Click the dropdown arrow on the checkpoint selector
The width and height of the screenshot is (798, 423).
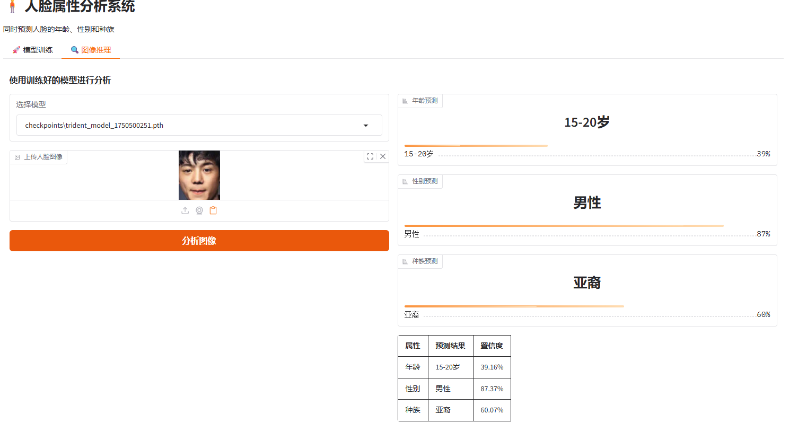(365, 125)
